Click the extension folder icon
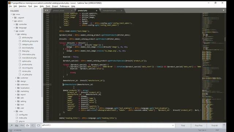234x132 pixels. coord(18,85)
